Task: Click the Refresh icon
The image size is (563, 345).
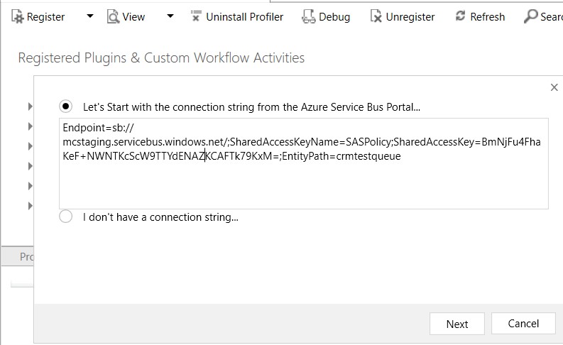Action: (x=461, y=16)
